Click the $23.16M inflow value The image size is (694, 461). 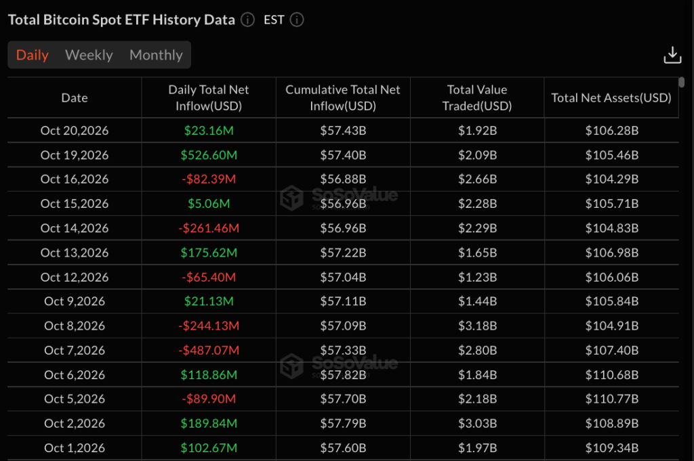point(209,131)
